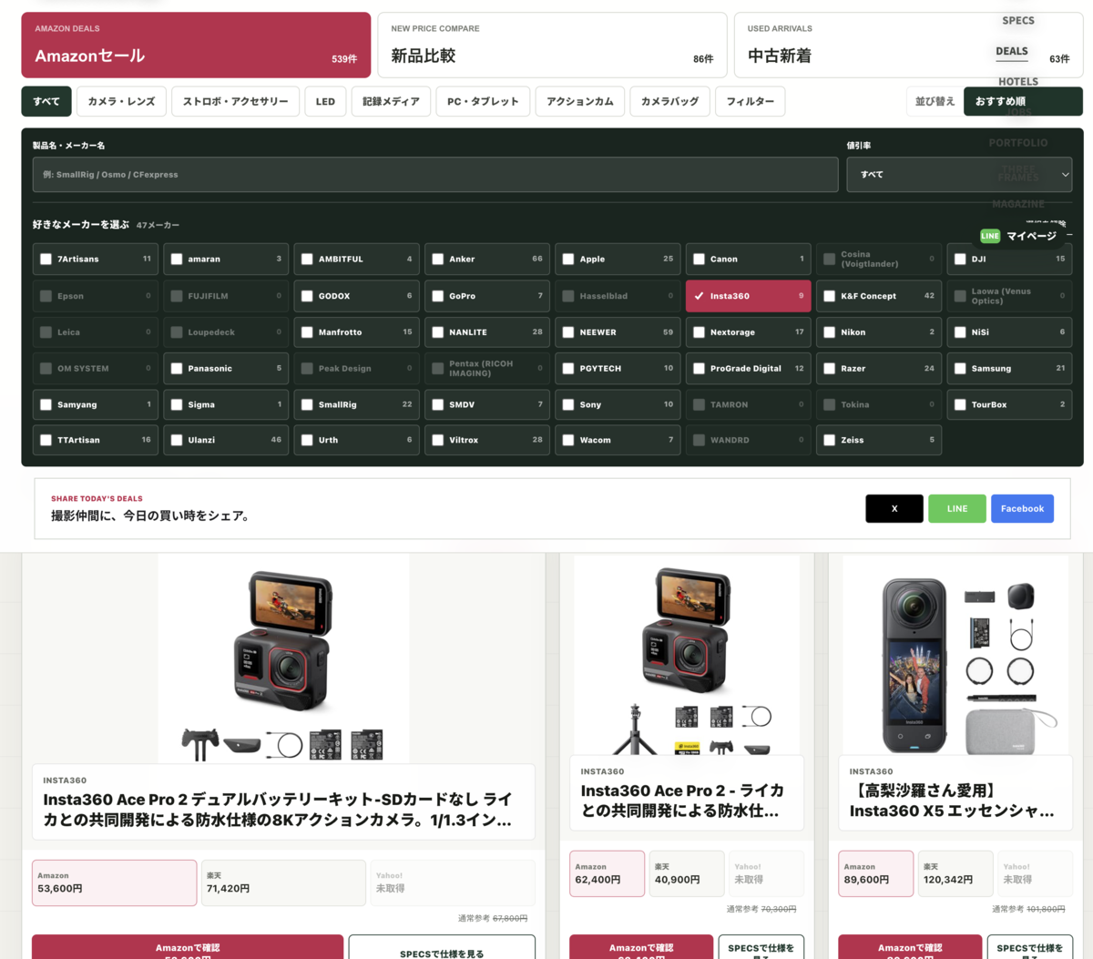The width and height of the screenshot is (1093, 959).
Task: Check the Canon maker checkbox
Action: (699, 259)
